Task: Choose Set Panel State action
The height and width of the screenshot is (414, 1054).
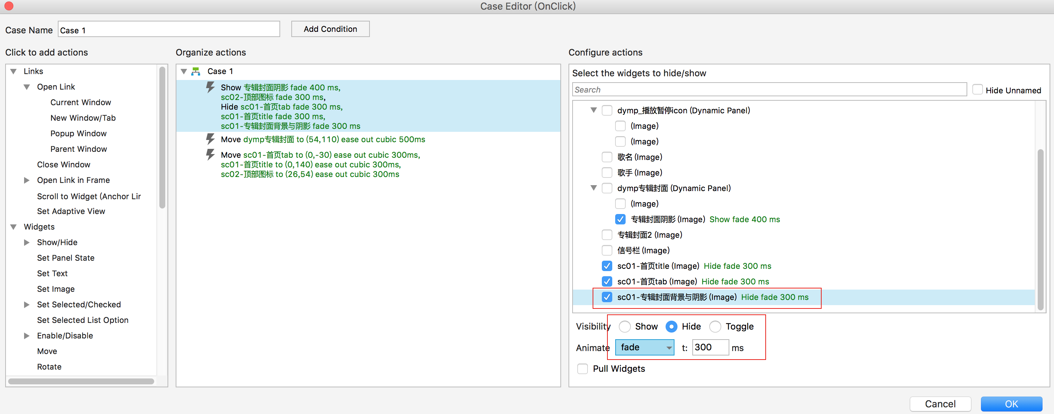Action: pos(66,258)
